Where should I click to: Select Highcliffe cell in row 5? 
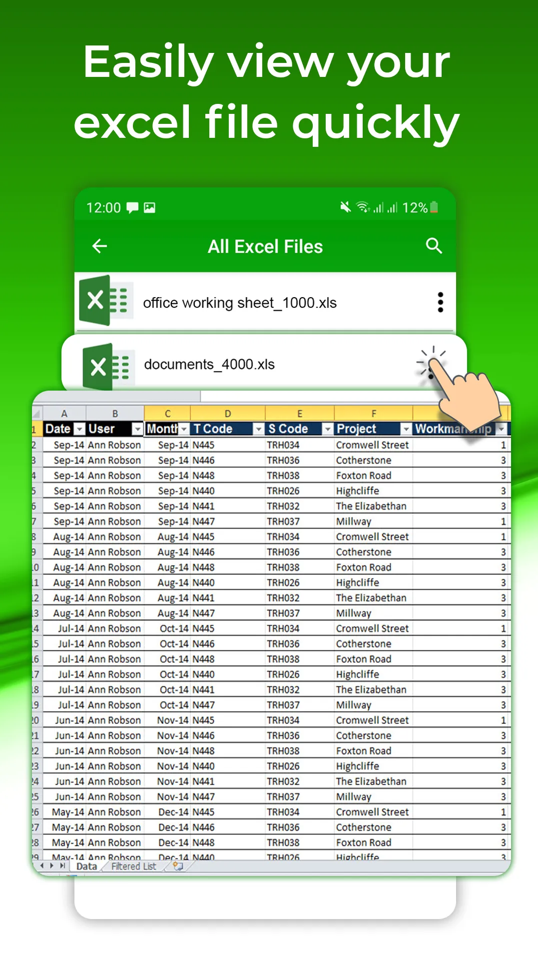click(374, 491)
